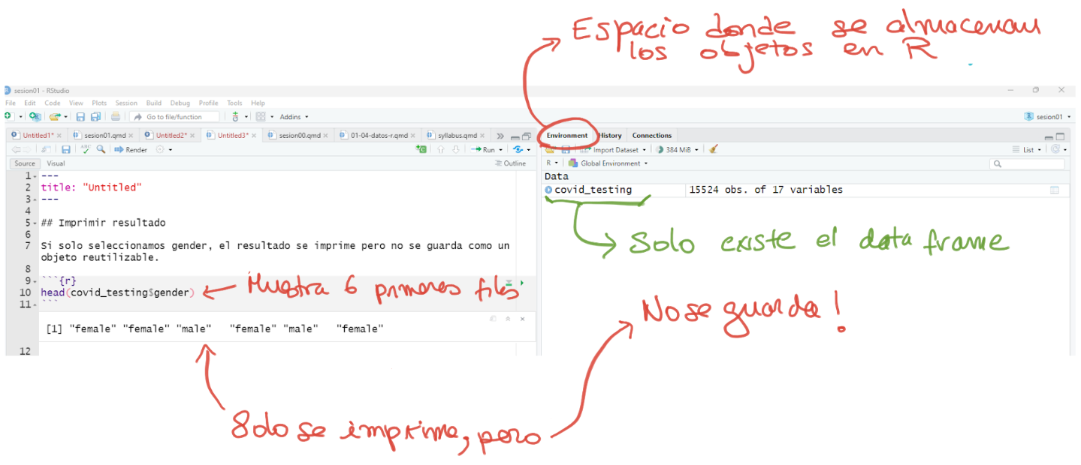Switch the editor to Source mode

25,163
